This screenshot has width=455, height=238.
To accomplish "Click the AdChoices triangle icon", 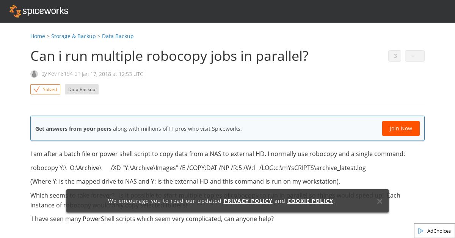I will [421, 231].
